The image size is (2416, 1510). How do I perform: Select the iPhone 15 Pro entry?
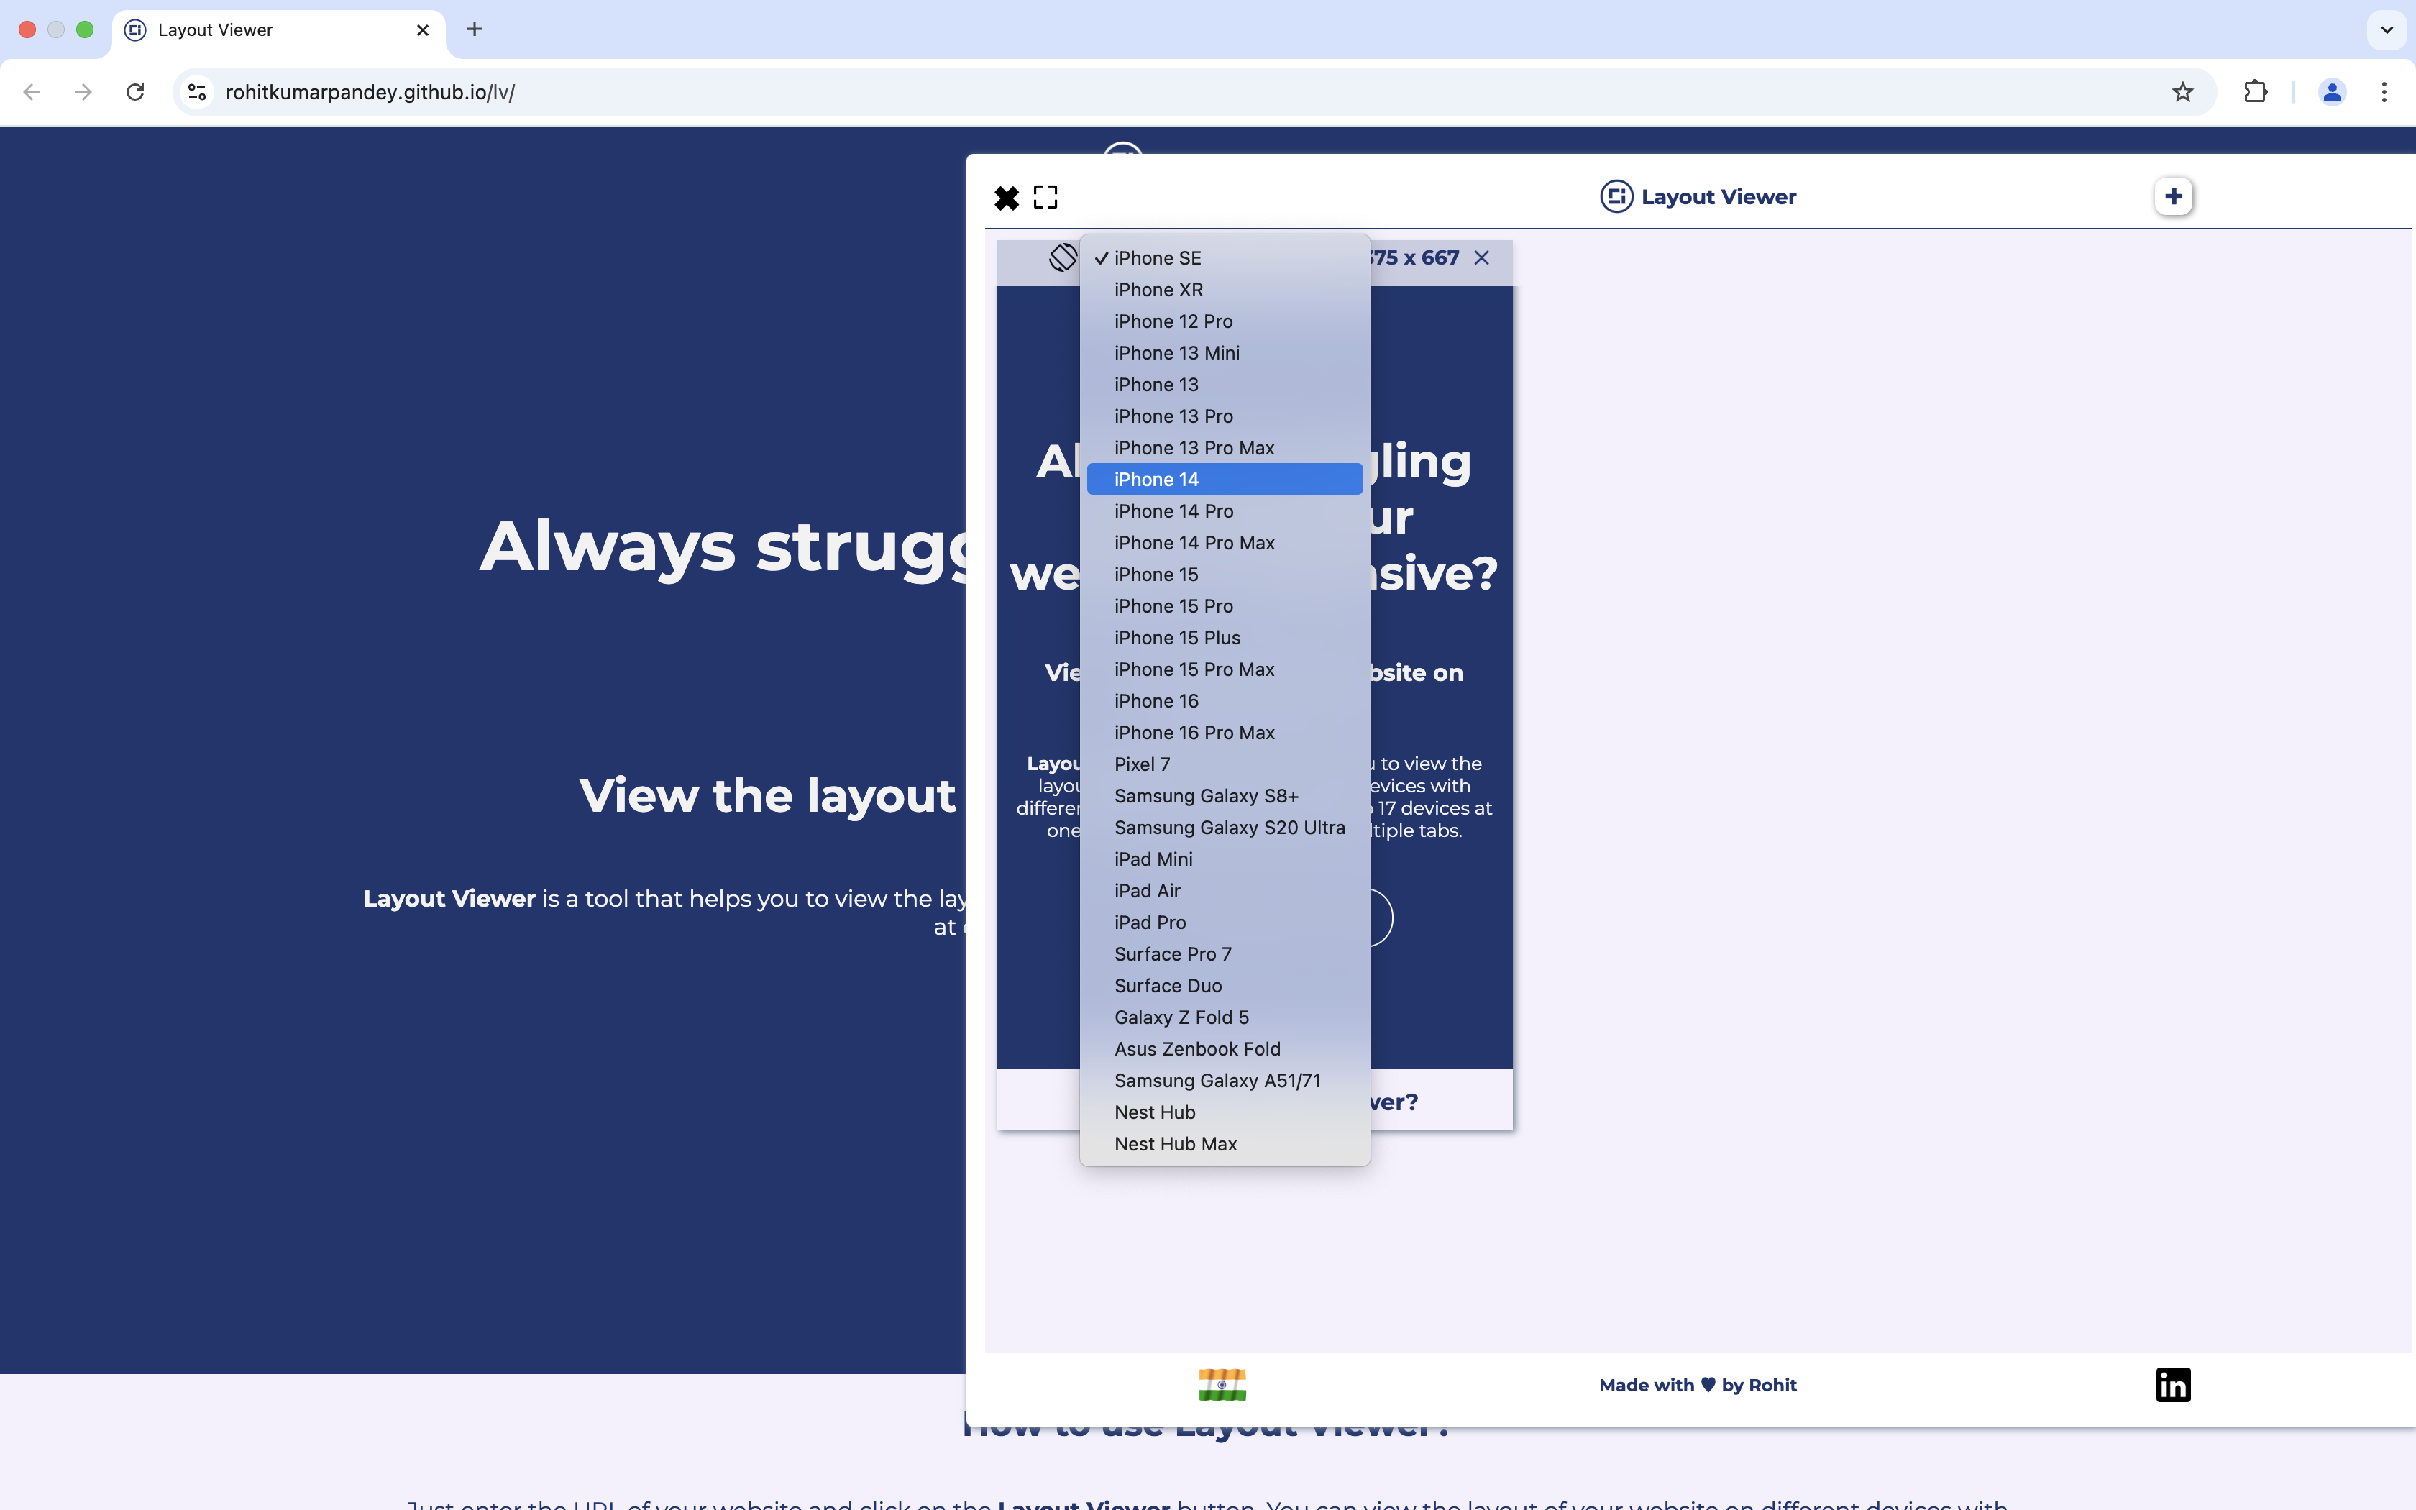[1225, 606]
